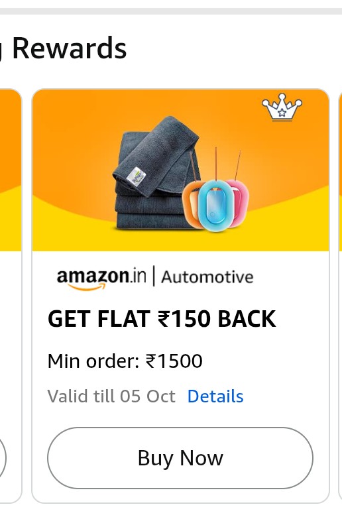The height and width of the screenshot is (529, 342).
Task: Click the white brand tag on towel
Action: pos(138,176)
